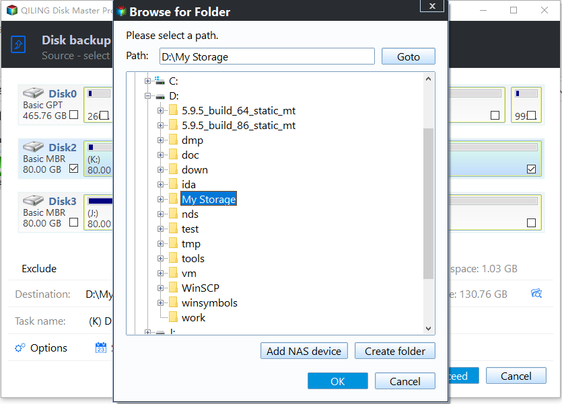The height and width of the screenshot is (404, 562).
Task: Select the "tmp" folder label
Action: point(191,244)
